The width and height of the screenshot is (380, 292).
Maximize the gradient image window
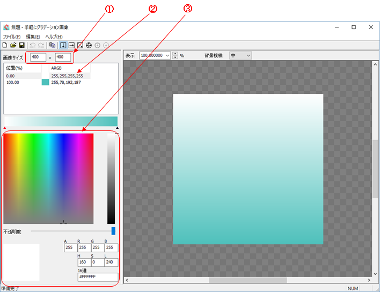coord(354,27)
